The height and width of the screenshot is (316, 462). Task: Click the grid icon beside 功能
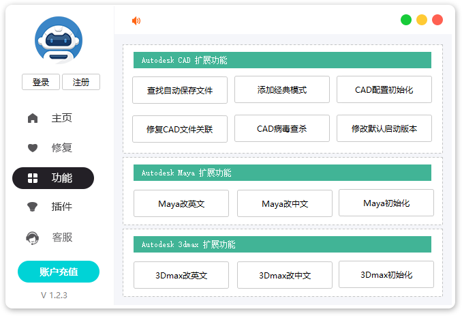(x=33, y=178)
